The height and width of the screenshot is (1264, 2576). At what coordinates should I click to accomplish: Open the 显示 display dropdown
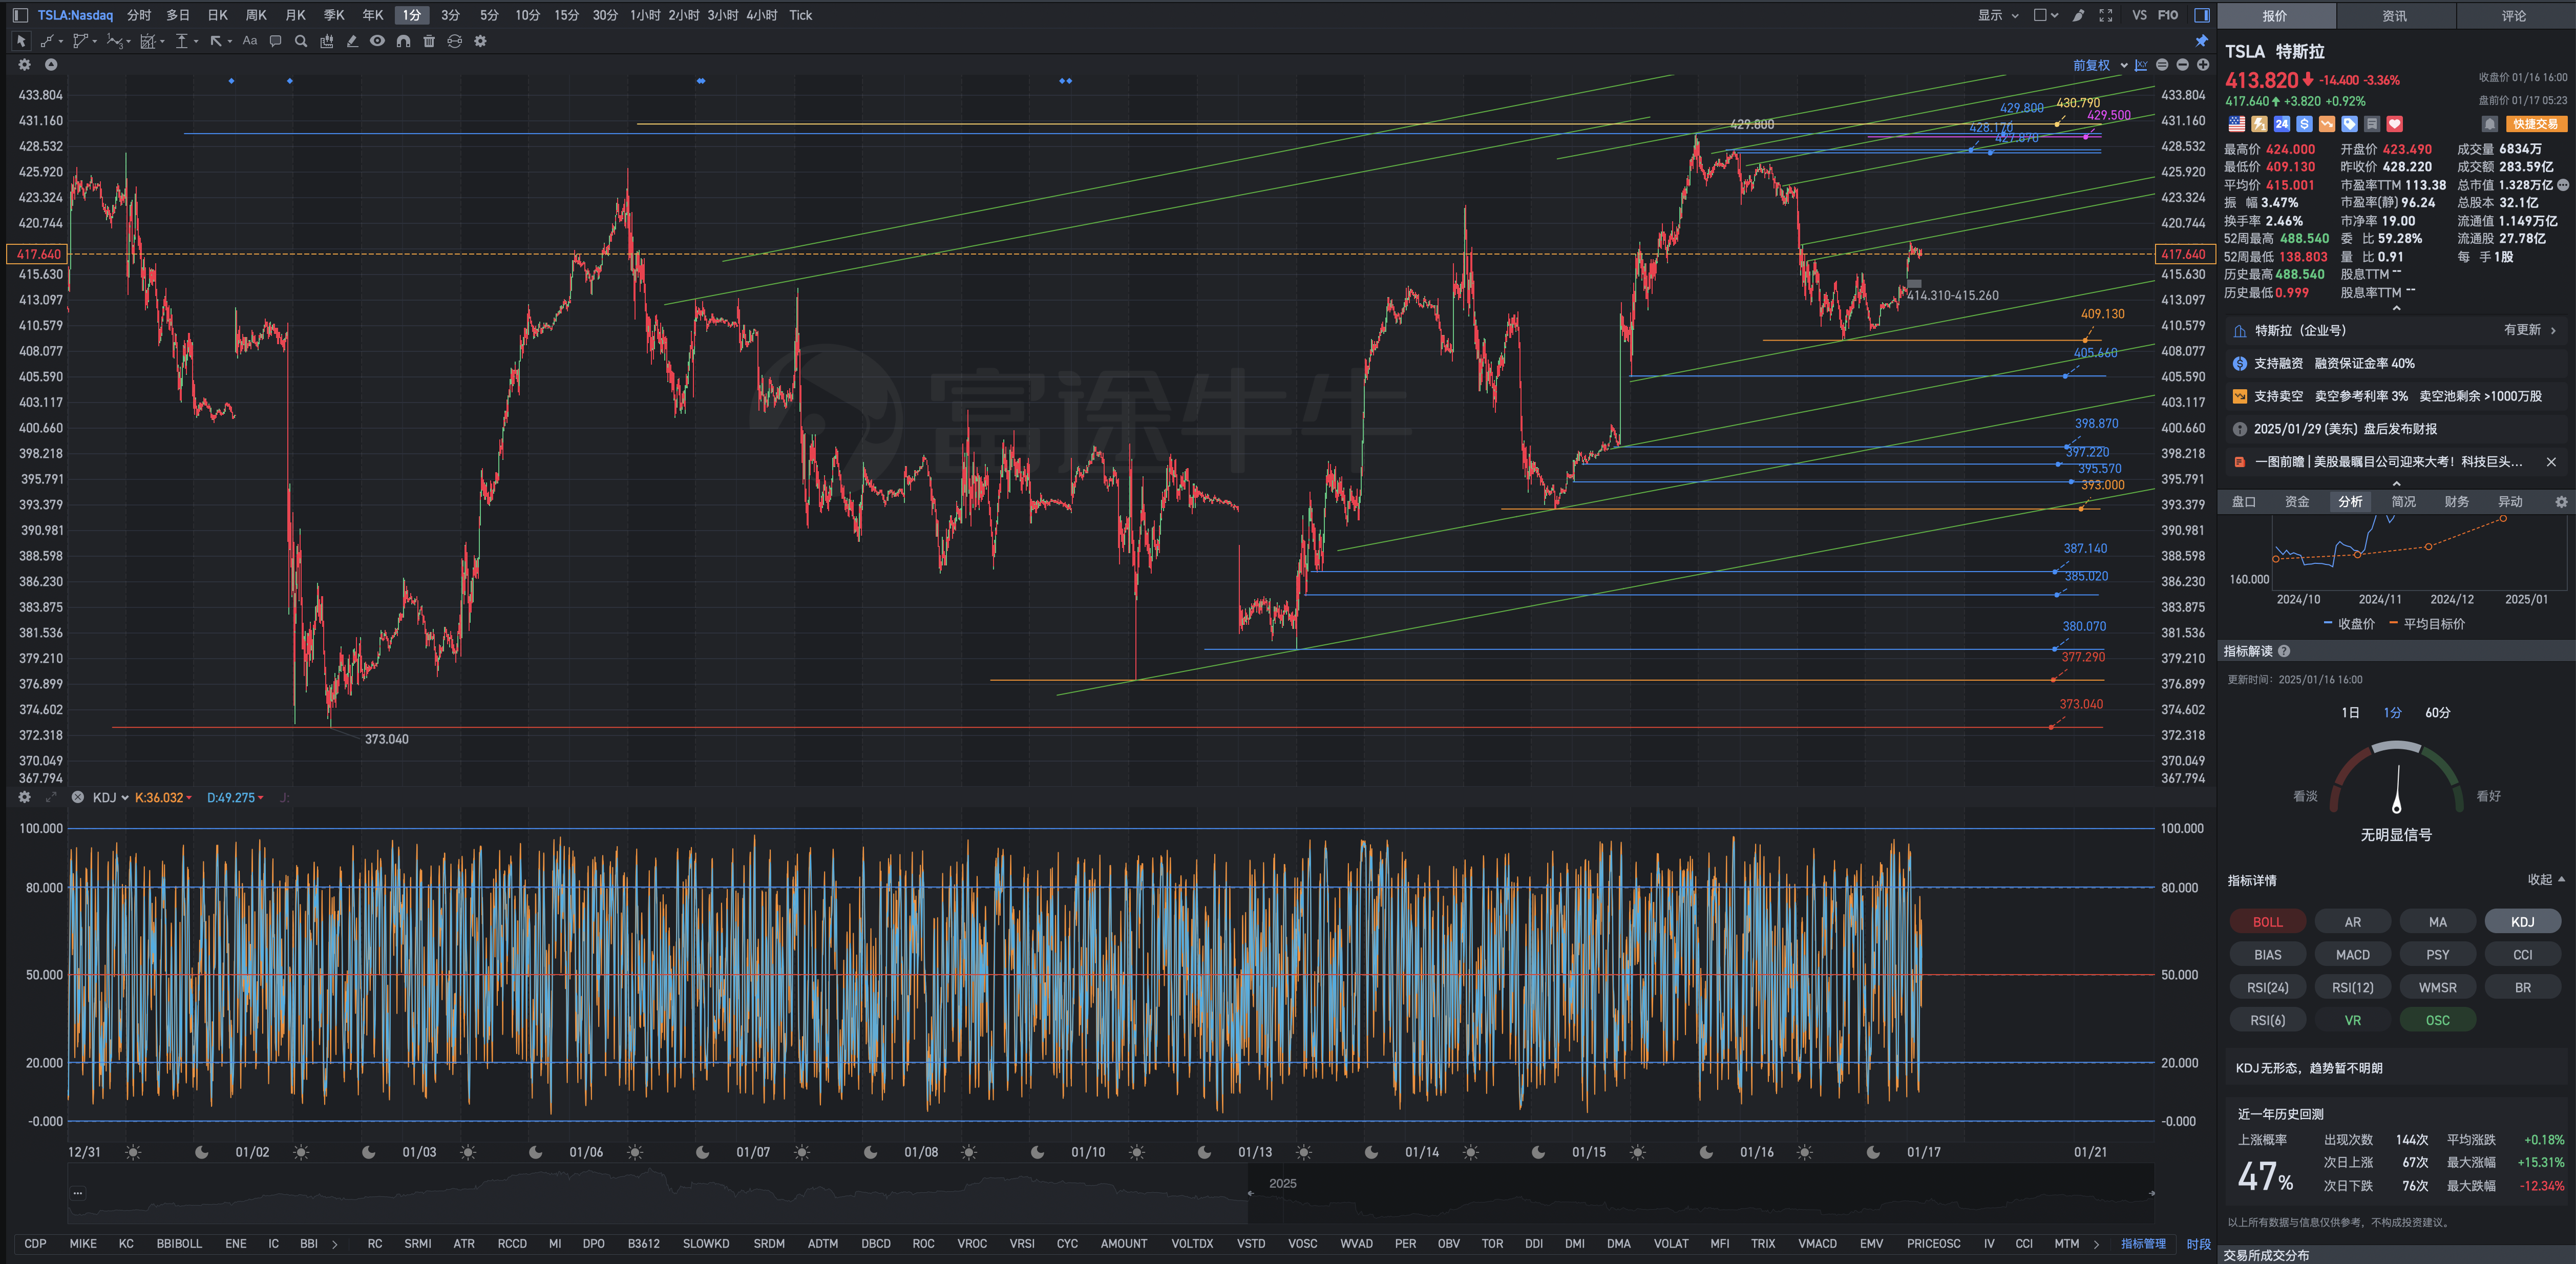click(x=1998, y=15)
